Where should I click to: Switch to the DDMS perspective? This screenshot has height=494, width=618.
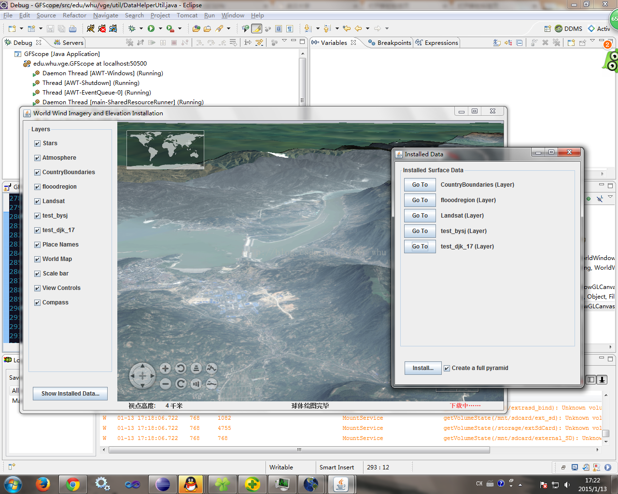(x=569, y=28)
